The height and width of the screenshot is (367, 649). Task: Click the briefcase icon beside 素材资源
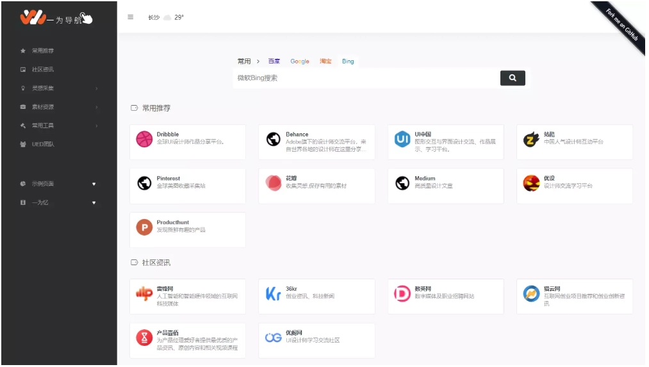tap(23, 107)
